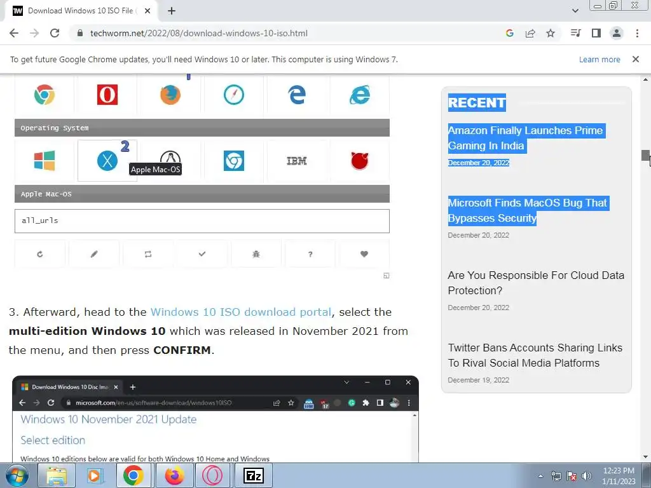
Task: Select the Safari compass icon
Action: tap(234, 95)
